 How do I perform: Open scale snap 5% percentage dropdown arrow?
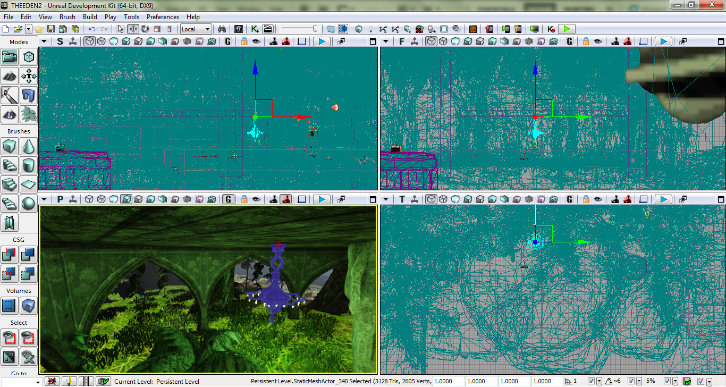[x=675, y=381]
